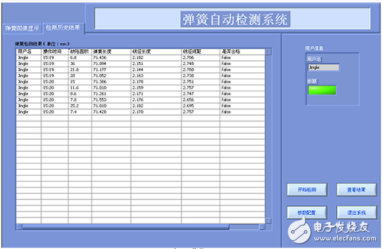Click the green 权限 indicator light
This screenshot has width=382, height=249.
pos(322,90)
